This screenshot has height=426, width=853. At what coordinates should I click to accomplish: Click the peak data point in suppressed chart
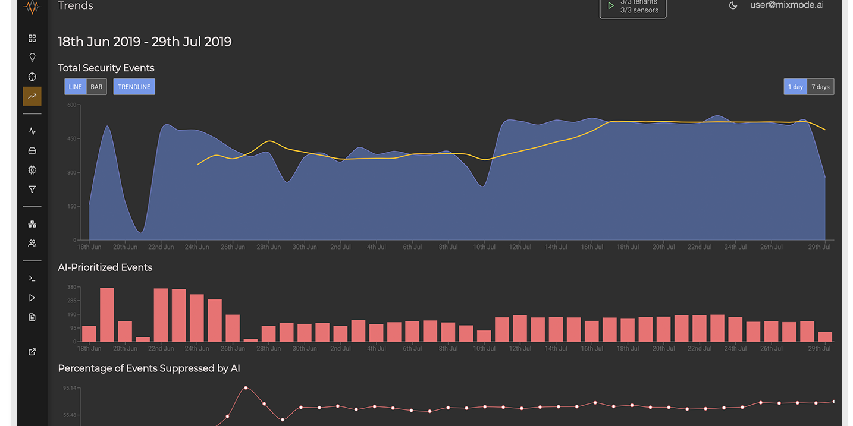pyautogui.click(x=246, y=388)
